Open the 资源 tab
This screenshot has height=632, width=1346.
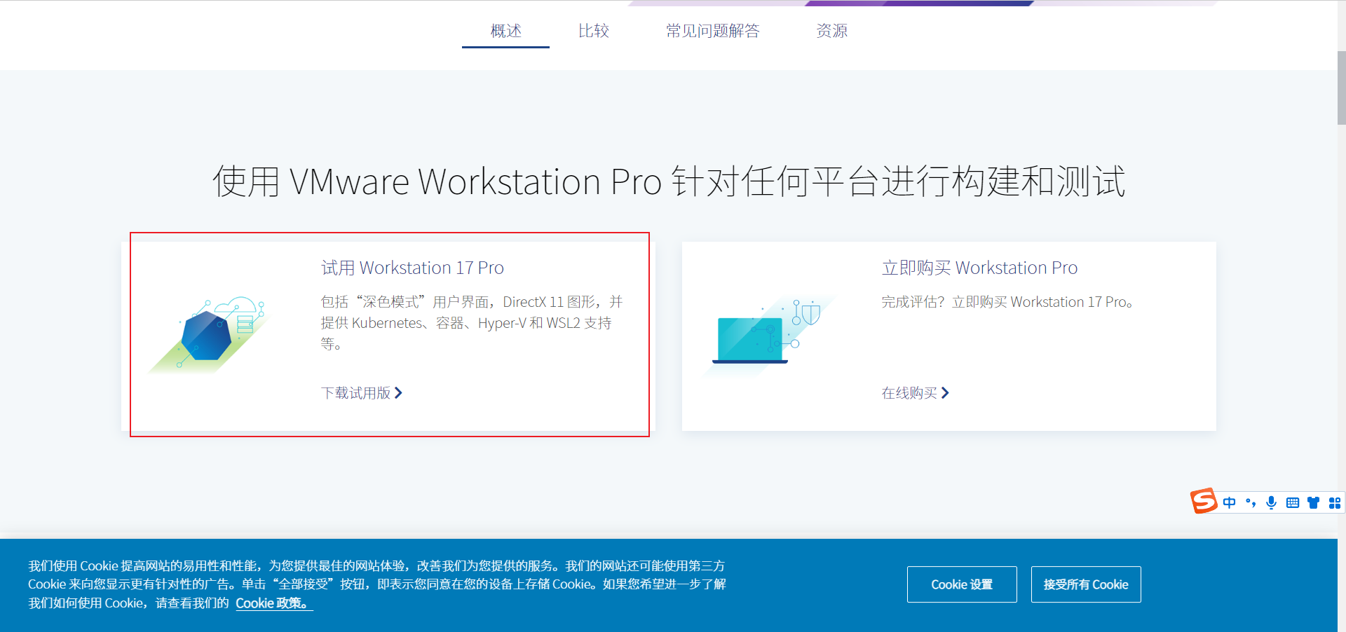coord(831,31)
